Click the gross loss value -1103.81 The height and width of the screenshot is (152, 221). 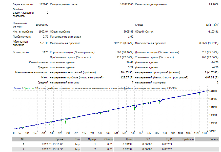point(213,32)
